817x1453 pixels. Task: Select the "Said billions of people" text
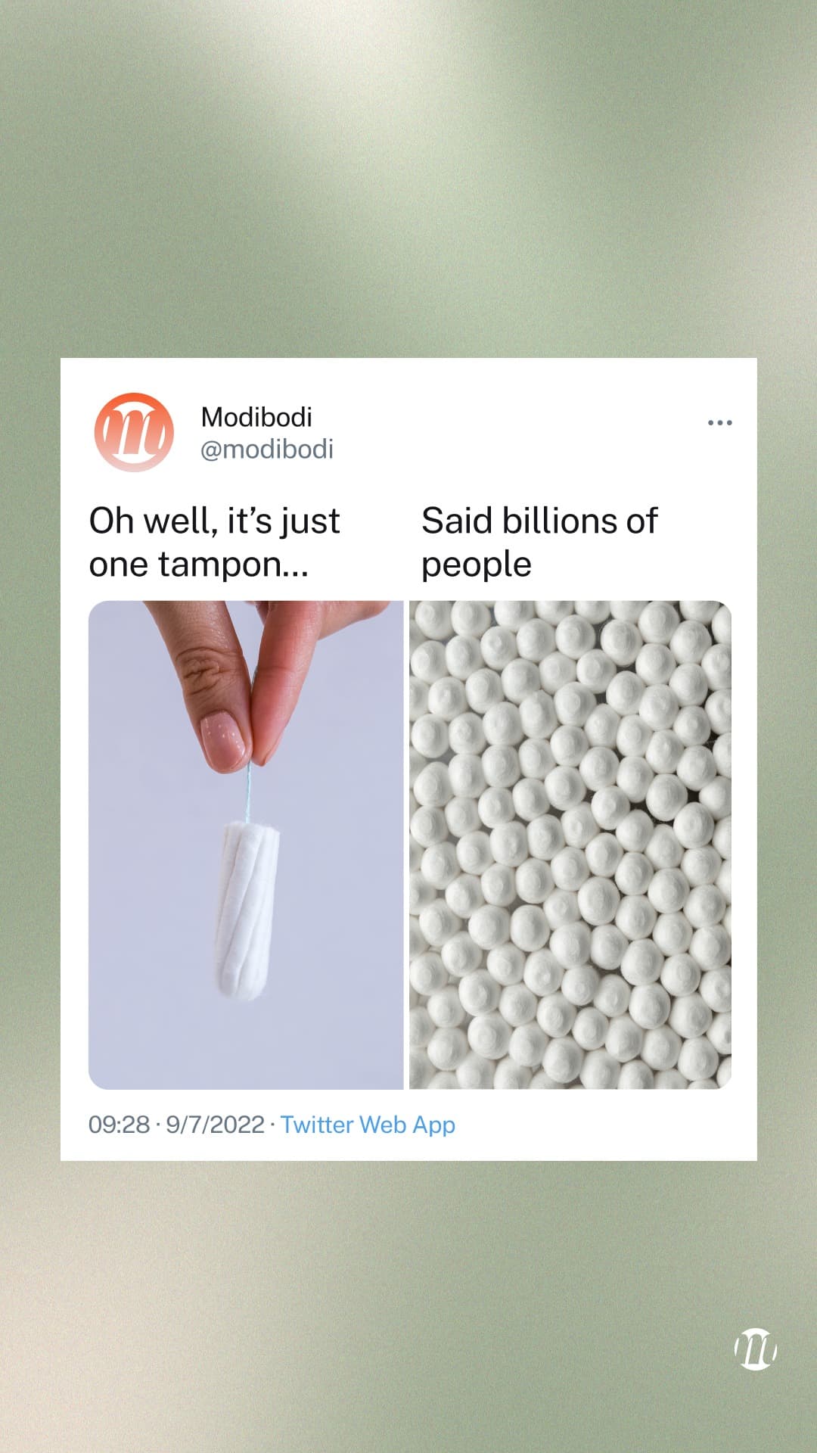539,542
